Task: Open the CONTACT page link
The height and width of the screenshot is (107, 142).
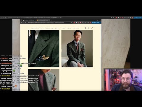Action: pos(58,28)
